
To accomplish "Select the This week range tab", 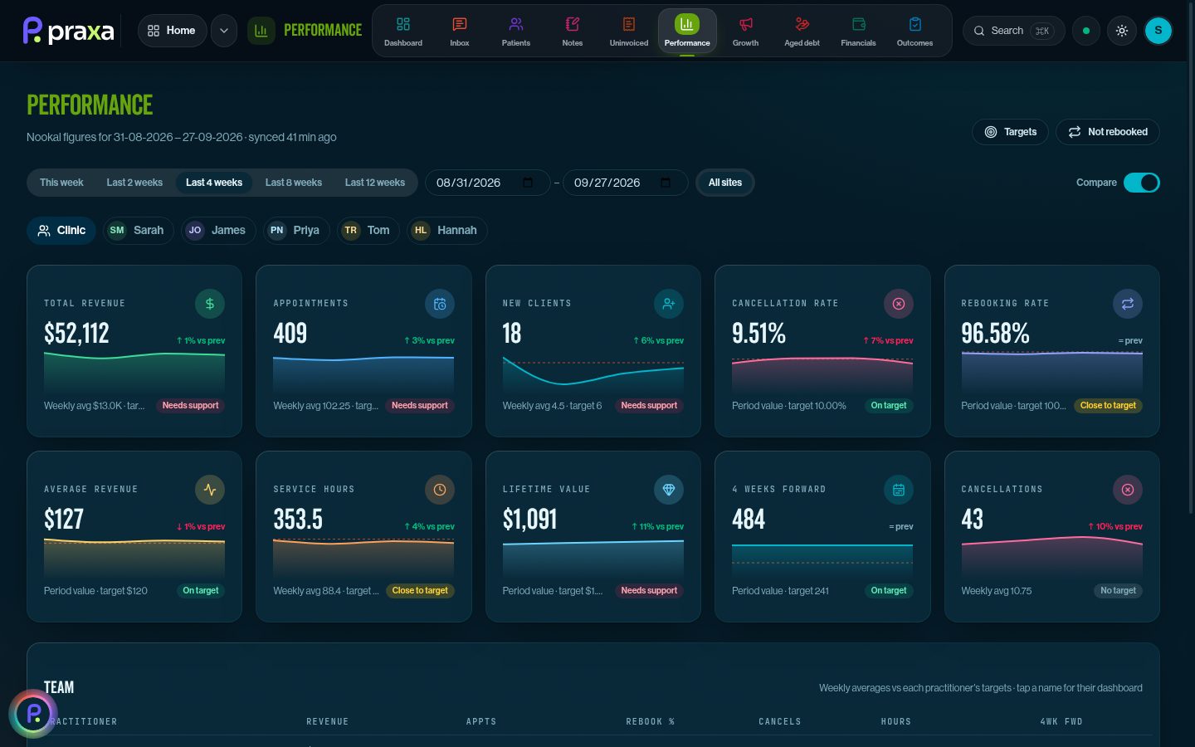I will [x=61, y=183].
